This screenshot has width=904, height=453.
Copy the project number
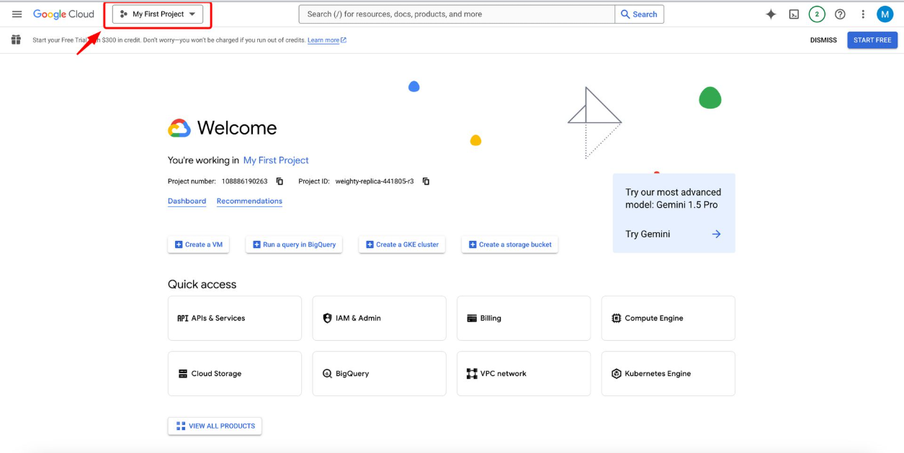(x=279, y=181)
